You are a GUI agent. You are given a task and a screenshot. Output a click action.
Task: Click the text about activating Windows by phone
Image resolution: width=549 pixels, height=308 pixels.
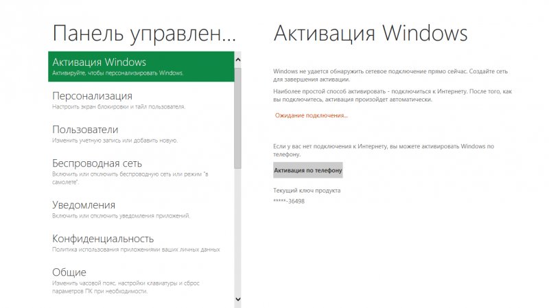tap(383, 150)
